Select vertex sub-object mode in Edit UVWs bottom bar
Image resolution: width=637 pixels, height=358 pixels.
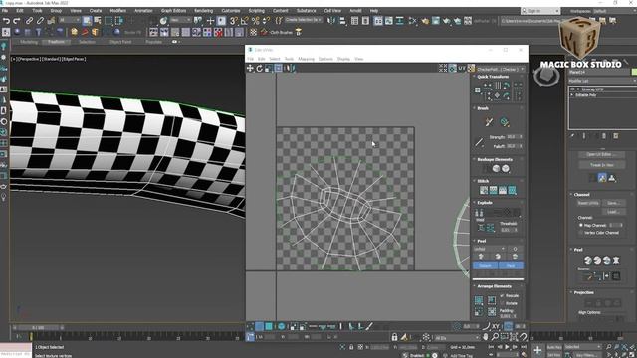point(250,326)
